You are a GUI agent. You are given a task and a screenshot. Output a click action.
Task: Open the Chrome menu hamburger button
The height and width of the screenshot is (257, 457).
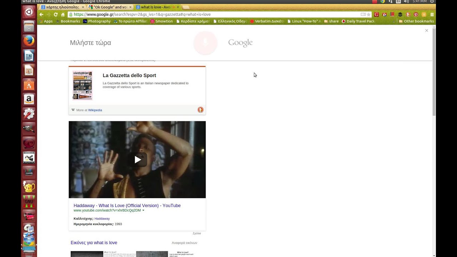[432, 15]
